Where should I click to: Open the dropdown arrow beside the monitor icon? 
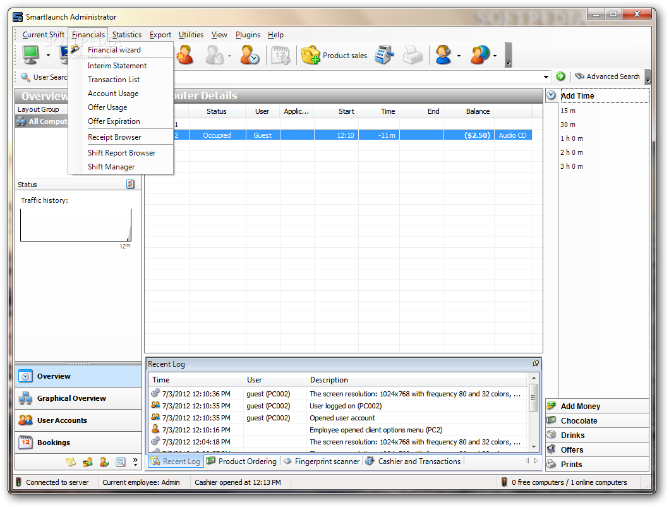[48, 56]
